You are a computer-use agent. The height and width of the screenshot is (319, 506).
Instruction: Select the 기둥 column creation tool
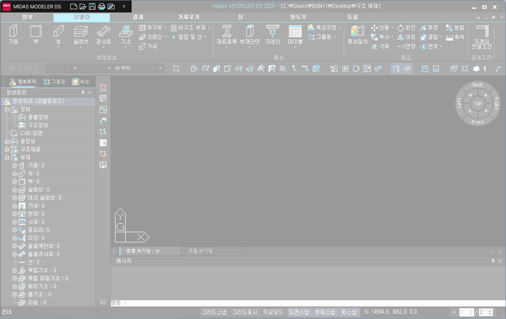[13, 35]
